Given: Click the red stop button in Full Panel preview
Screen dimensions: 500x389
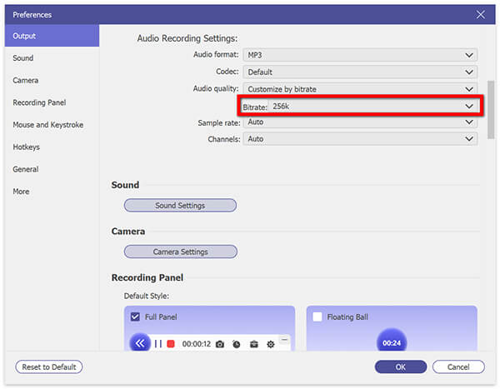Looking at the screenshot, I should 171,344.
